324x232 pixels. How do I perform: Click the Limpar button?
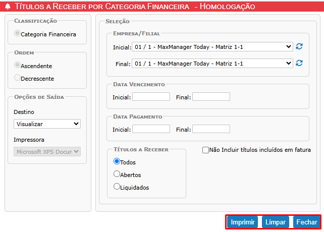275,222
